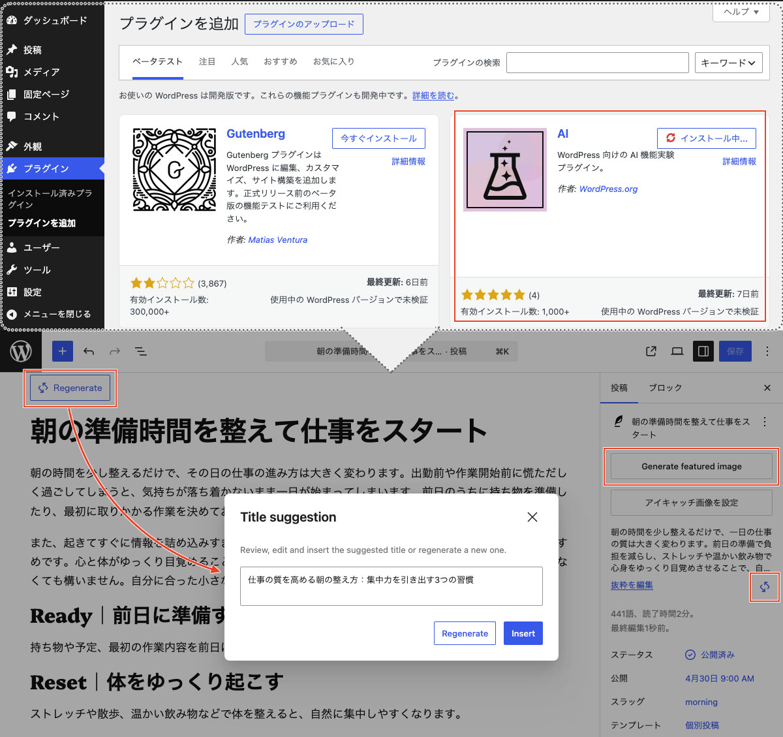Open the キーワード search type dropdown
Viewport: 783px width, 737px height.
(x=728, y=63)
